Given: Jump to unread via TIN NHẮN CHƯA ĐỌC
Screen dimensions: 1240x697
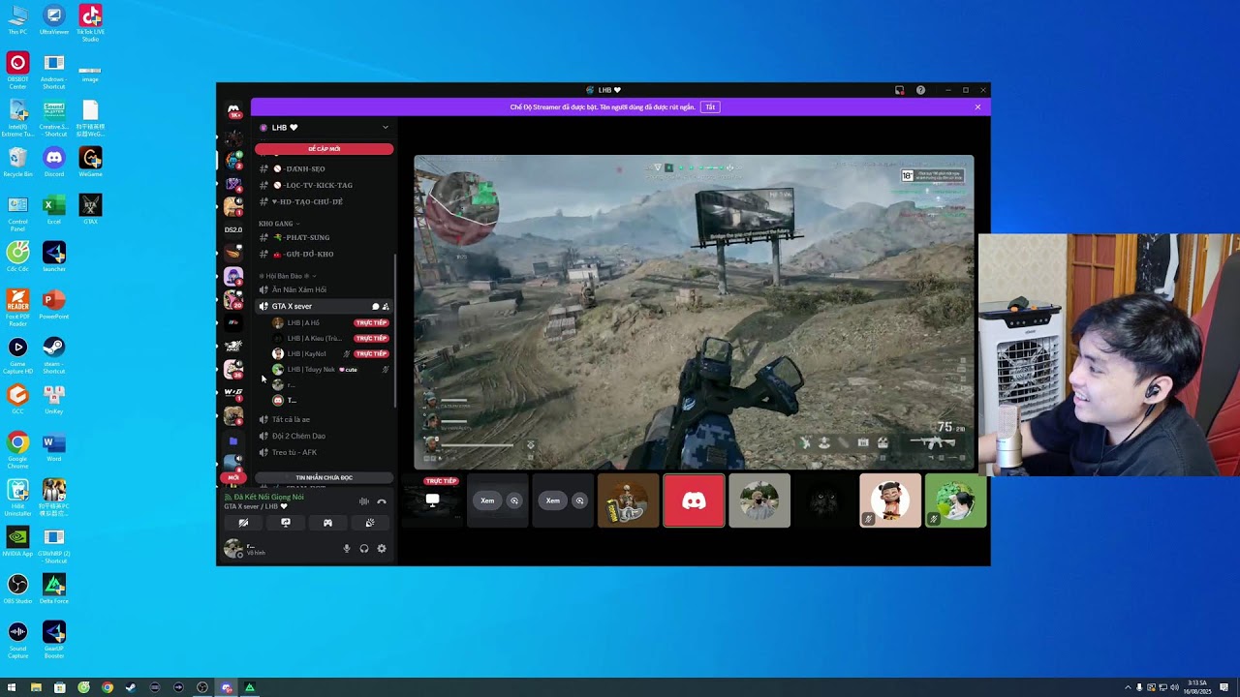Looking at the screenshot, I should pyautogui.click(x=324, y=477).
